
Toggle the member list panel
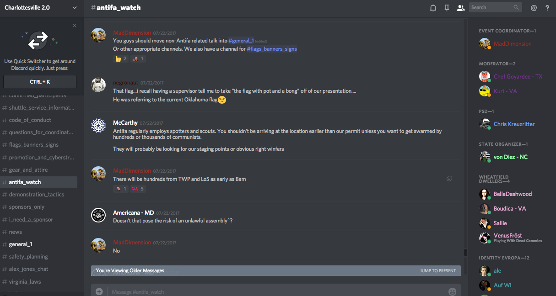(x=460, y=8)
